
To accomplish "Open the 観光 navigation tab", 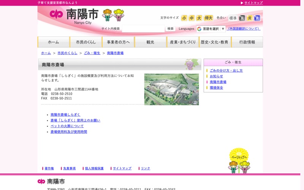I will click(x=150, y=42).
